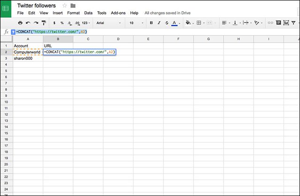Select the 'sharon000' cell

coord(28,58)
